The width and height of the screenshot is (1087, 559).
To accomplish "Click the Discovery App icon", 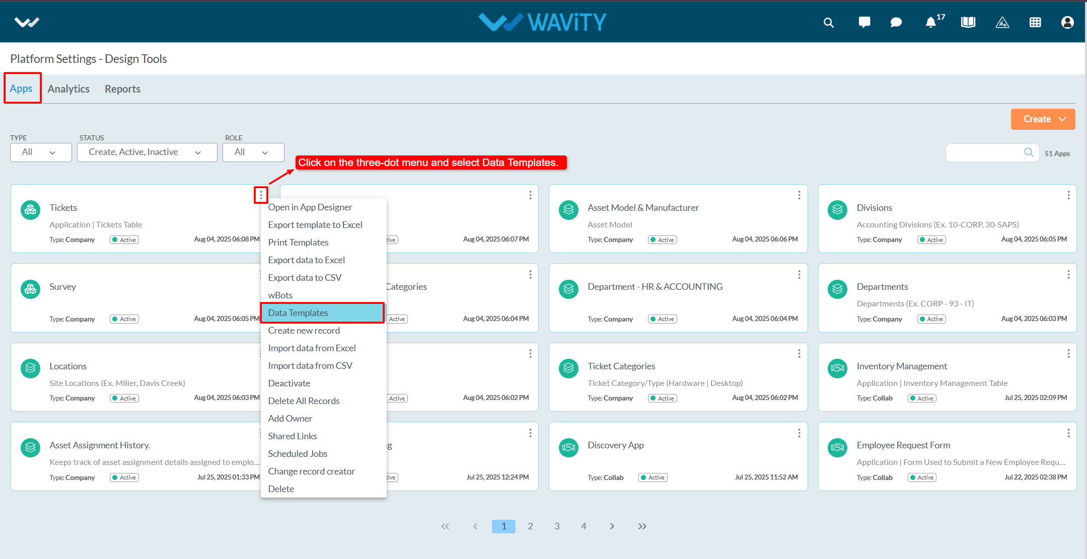I will tap(569, 447).
